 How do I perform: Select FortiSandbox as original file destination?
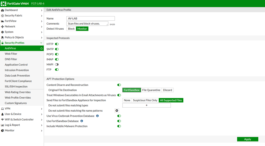pyautogui.click(x=132, y=90)
